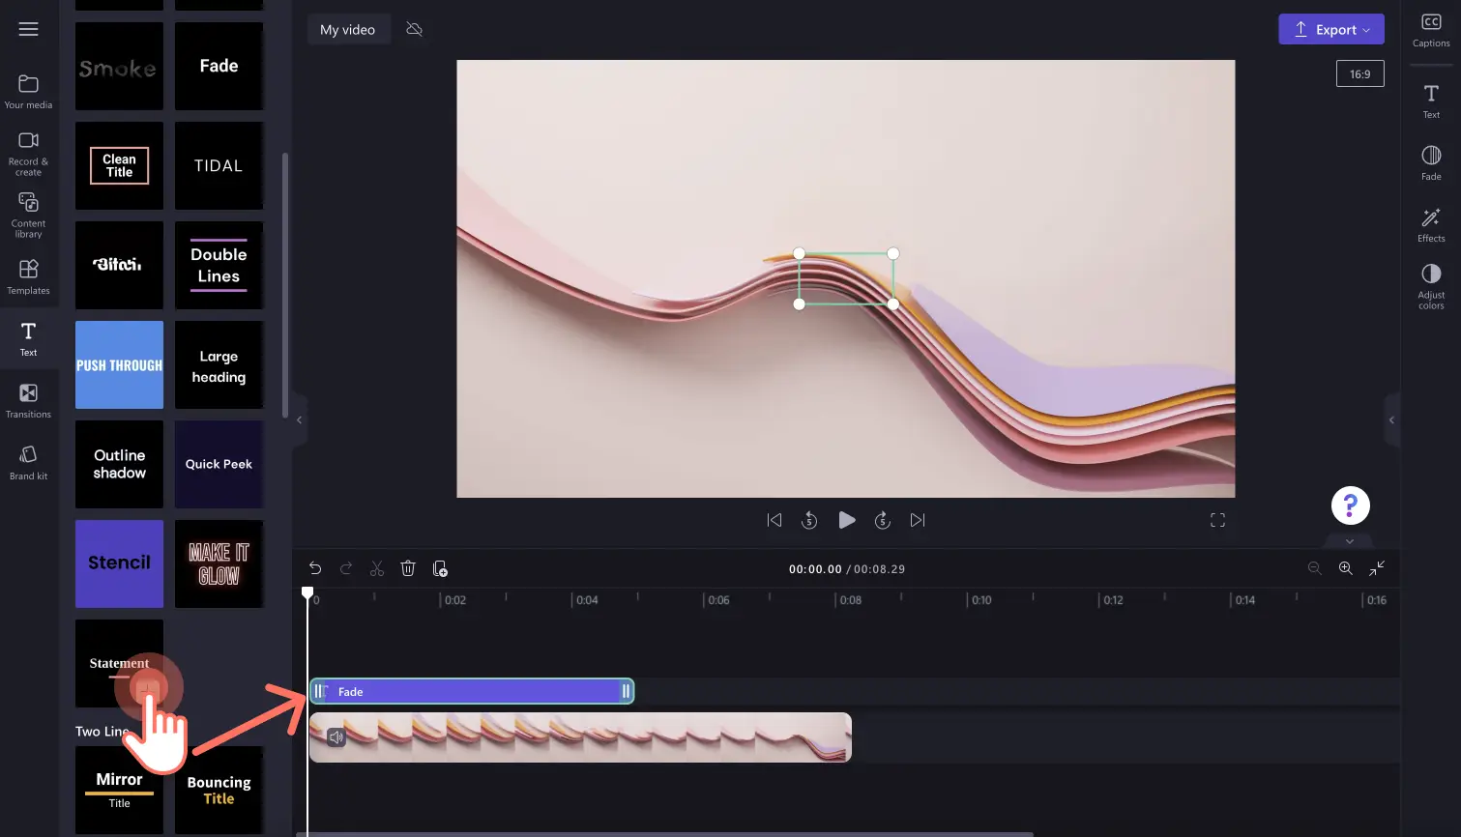The width and height of the screenshot is (1461, 837).
Task: Duplicate the selected clip
Action: coord(440,568)
